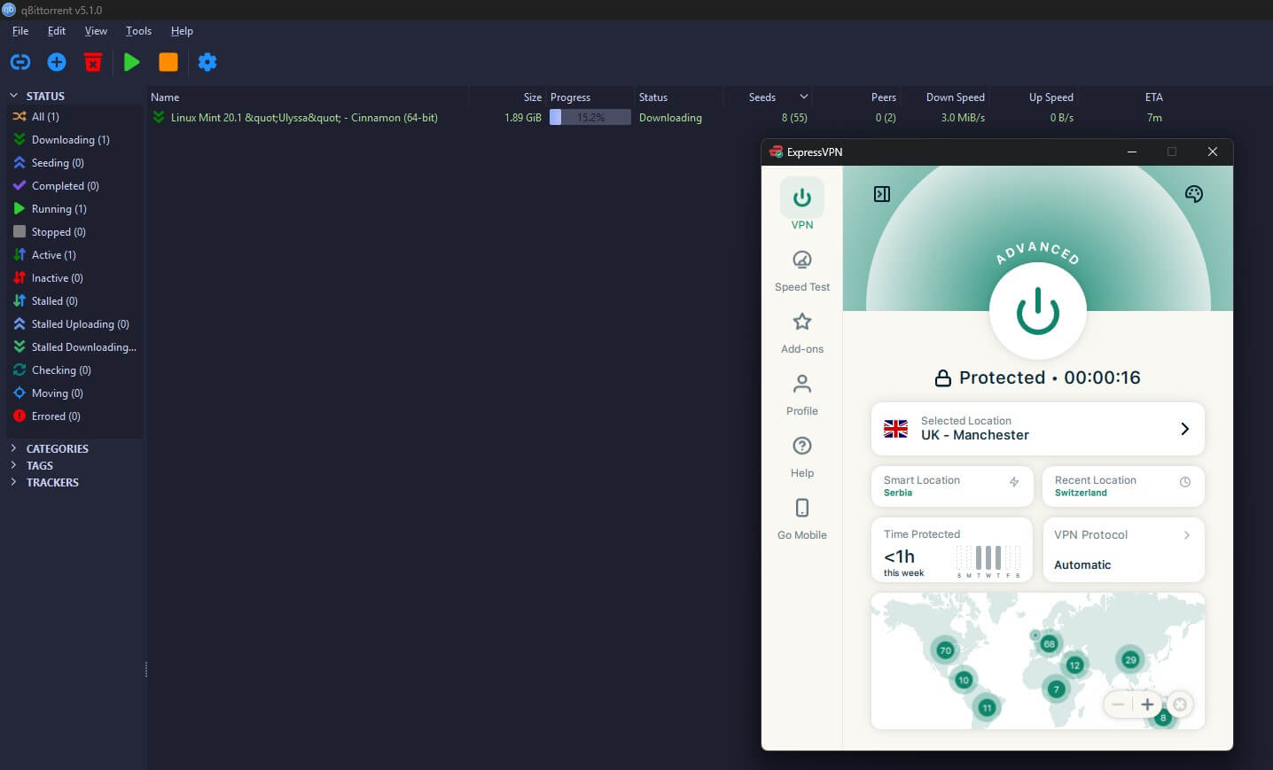Open the Tools menu in qBittorrent
Viewport: 1273px width, 770px height.
click(138, 31)
